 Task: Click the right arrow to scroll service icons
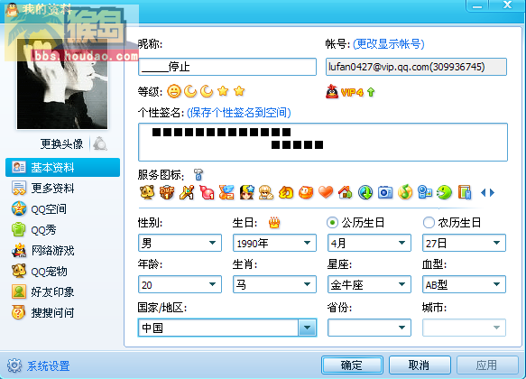pos(492,192)
